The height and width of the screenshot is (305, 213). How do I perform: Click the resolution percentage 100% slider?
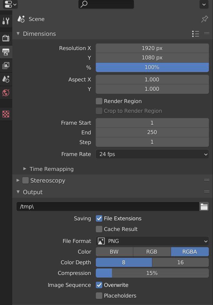[152, 67]
